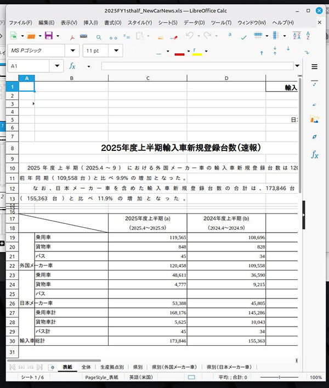Click the Undo arrow icon
The image size is (329, 388).
tap(190, 36)
